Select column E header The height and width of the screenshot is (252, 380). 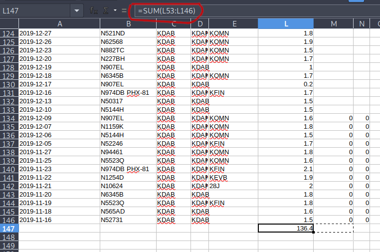[x=233, y=23]
